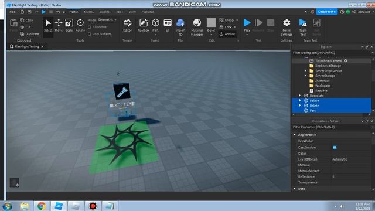Open the UI insert tool
This screenshot has height=211, width=375.
(168, 25)
